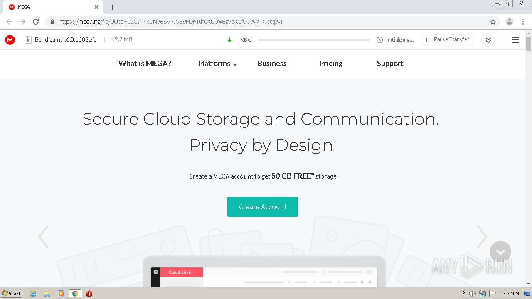The image size is (532, 299).
Task: Pause the file transfer
Action: (x=448, y=39)
